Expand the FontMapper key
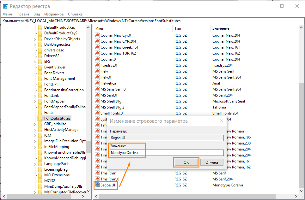 tap(35, 102)
